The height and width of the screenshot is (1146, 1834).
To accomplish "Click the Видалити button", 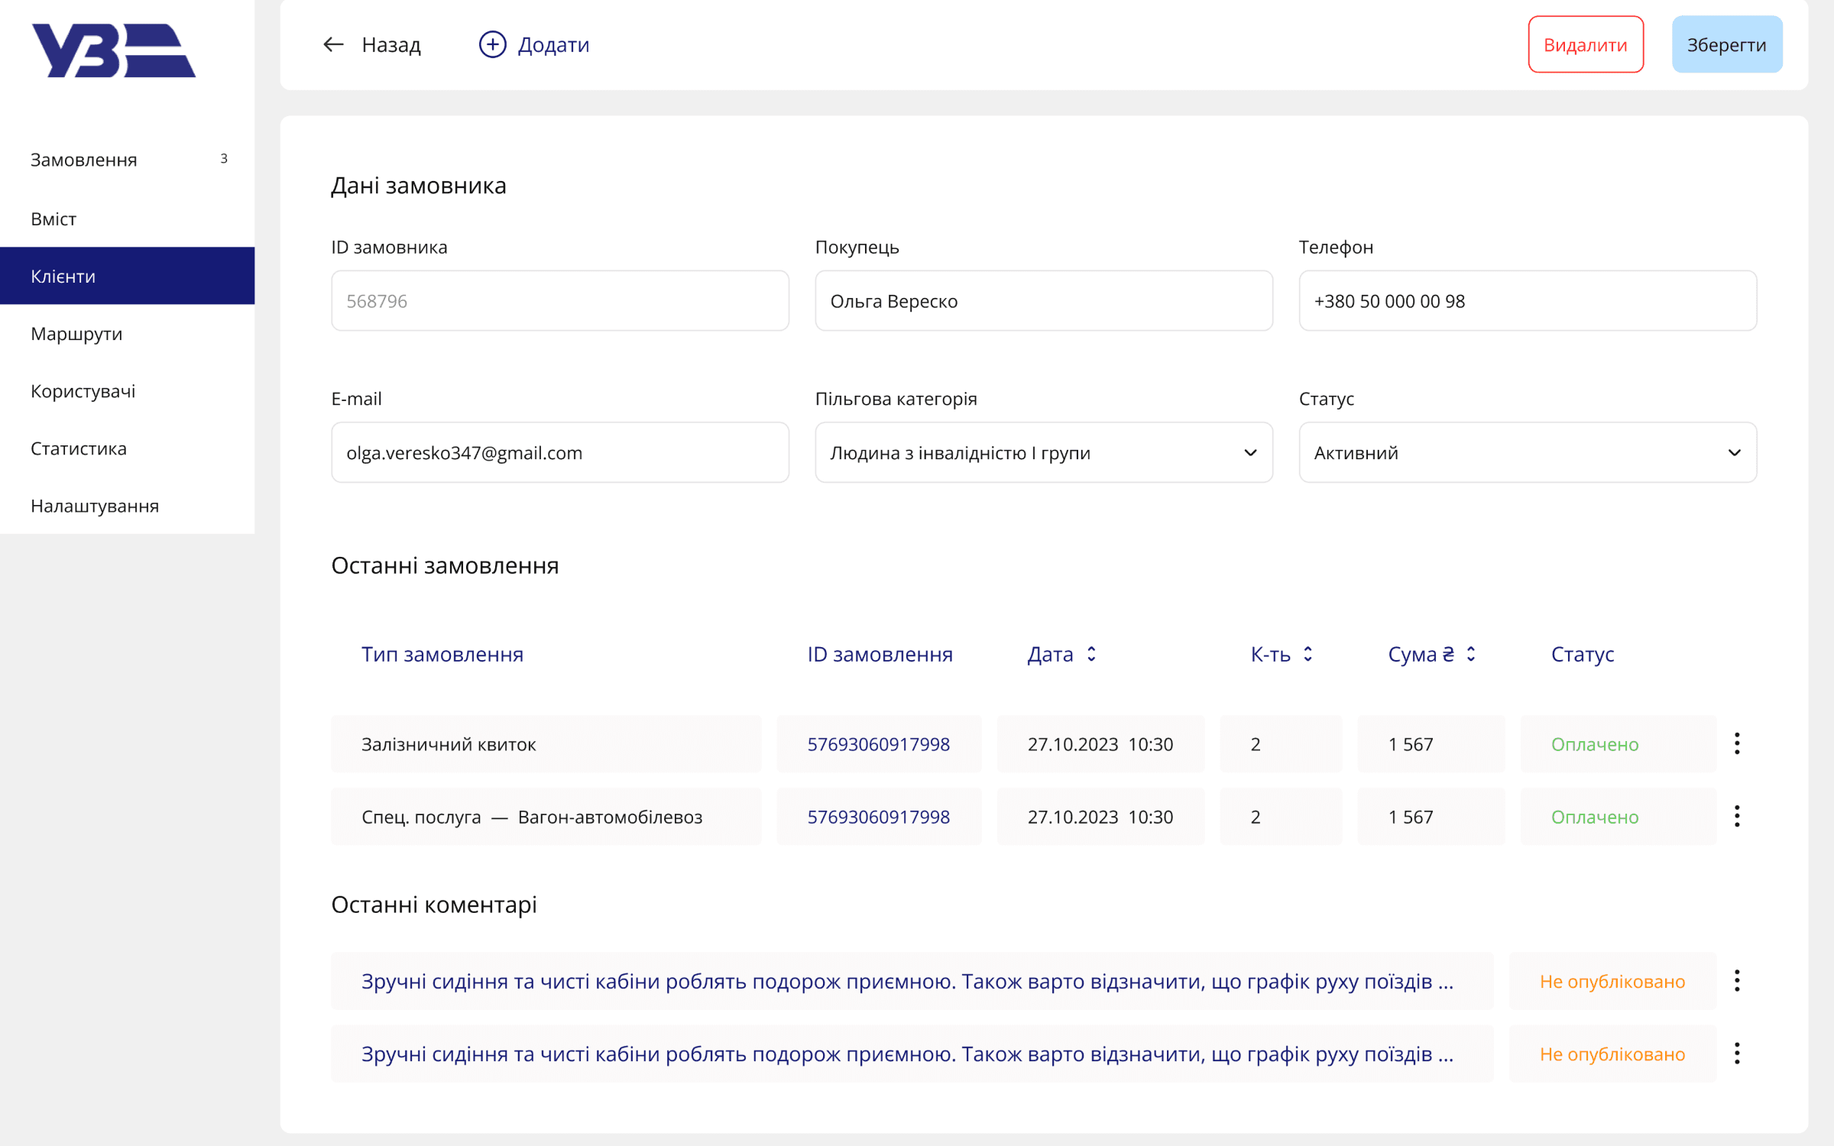I will click(x=1585, y=44).
